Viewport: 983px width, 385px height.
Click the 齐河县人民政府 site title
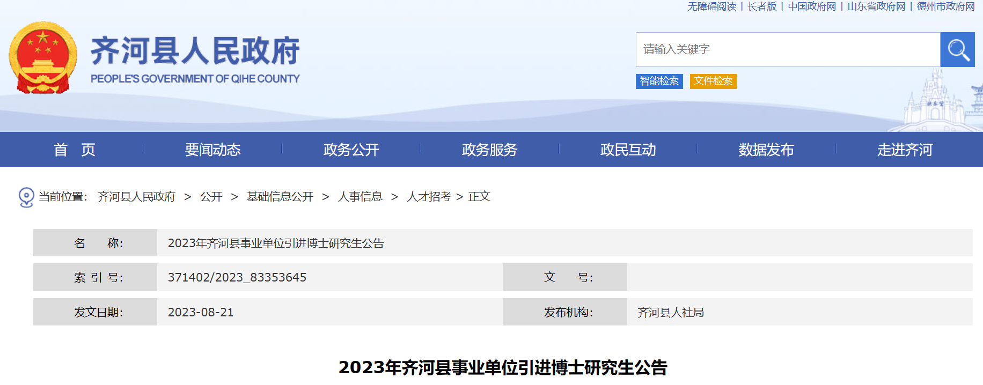coord(195,51)
